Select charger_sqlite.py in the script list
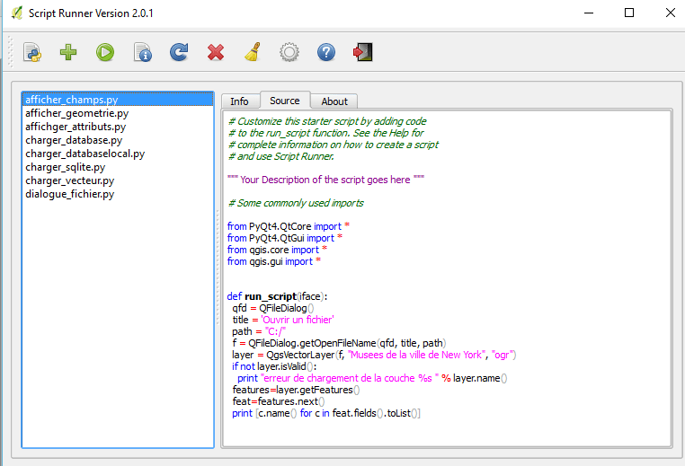685x466 pixels. (x=118, y=167)
